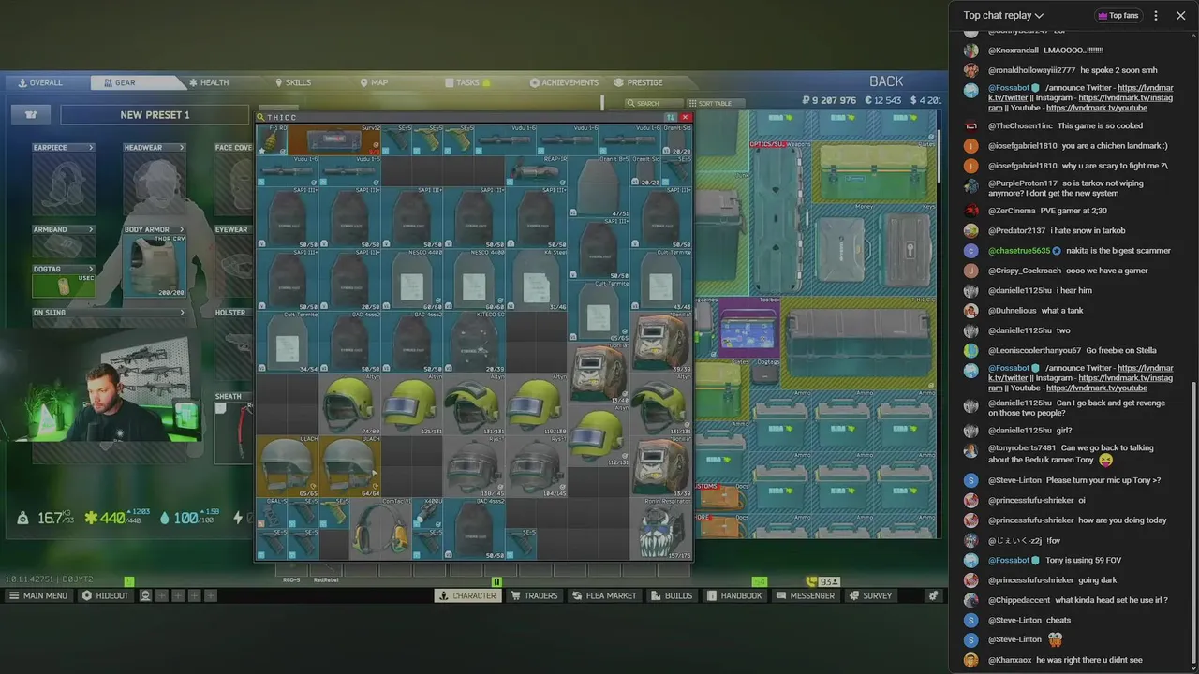Expand the HEADWEAR slot arrow
Viewport: 1199px width, 674px height.
(182, 148)
